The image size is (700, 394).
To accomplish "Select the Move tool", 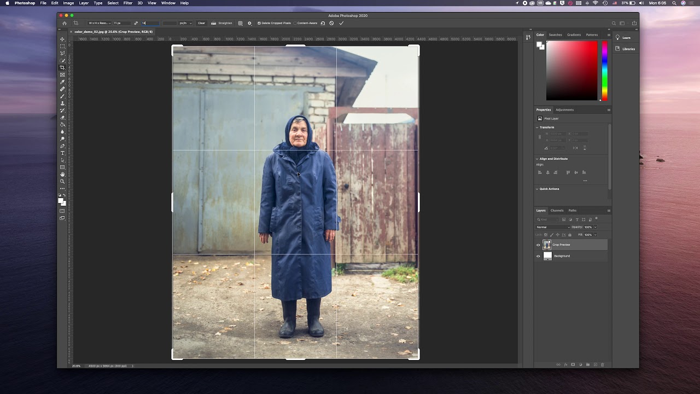I will coord(62,39).
